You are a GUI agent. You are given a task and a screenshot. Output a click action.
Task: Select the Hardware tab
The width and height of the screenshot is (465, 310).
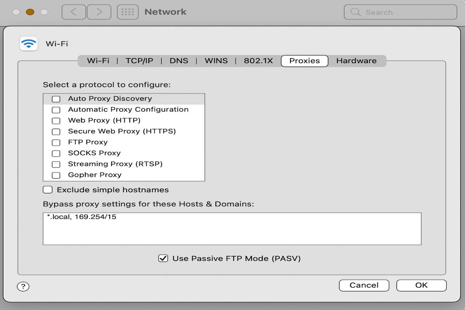(356, 60)
